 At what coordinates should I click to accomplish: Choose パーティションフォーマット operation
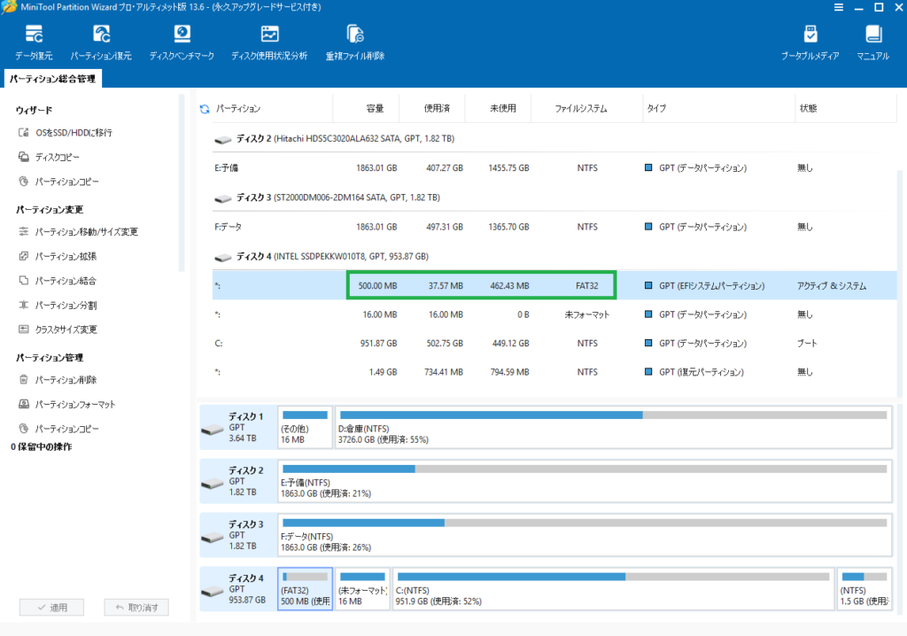pos(67,404)
